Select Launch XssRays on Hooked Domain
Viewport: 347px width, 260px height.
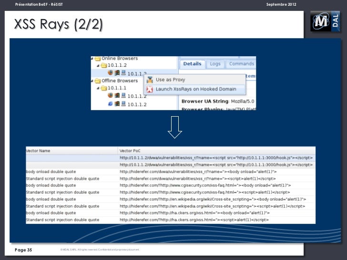point(194,89)
